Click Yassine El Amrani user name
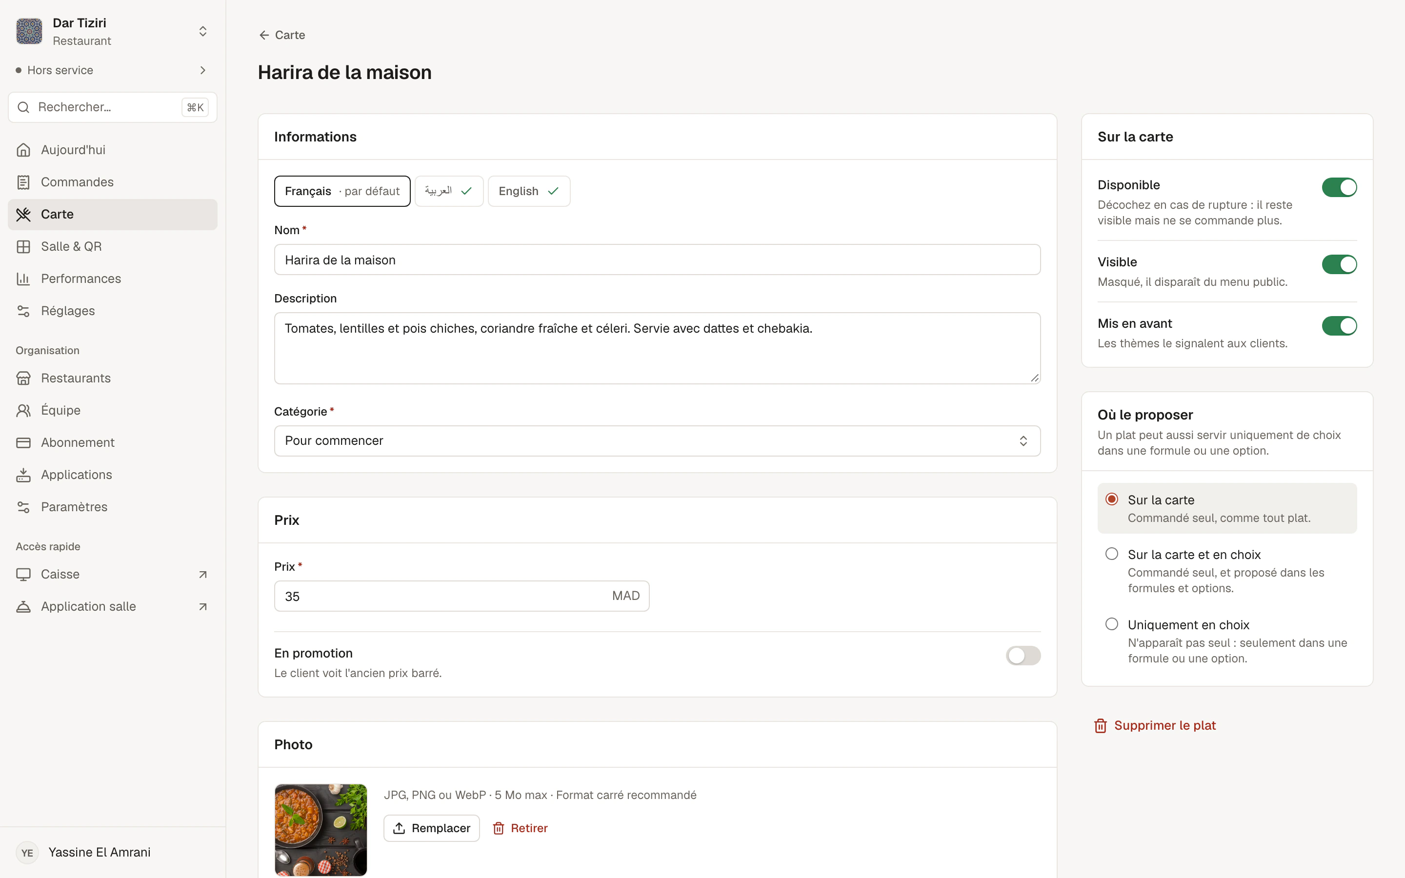Screen dimensions: 1405x878 click(x=100, y=852)
